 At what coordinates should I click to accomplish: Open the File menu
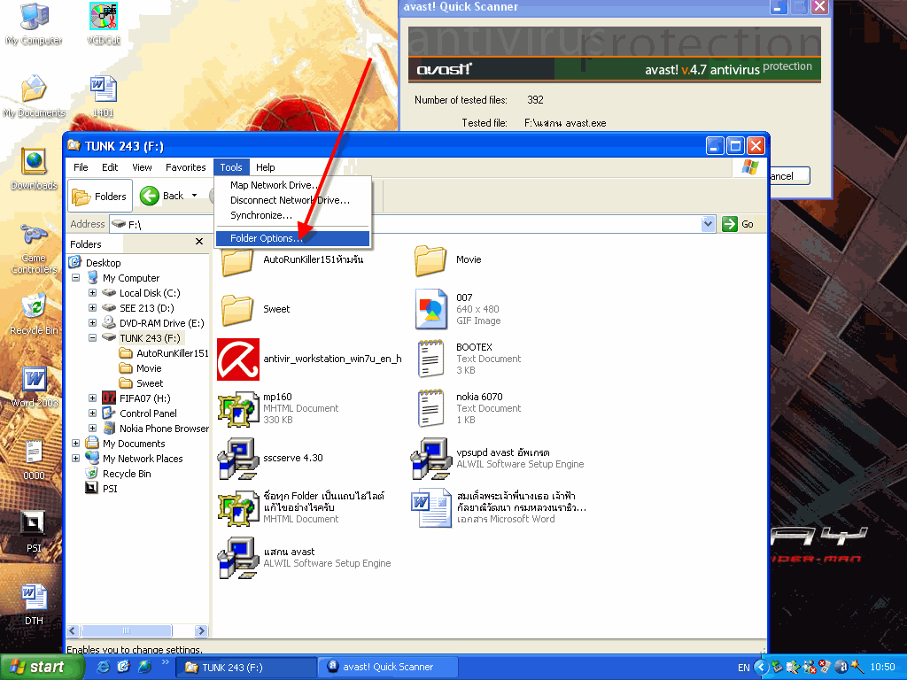[81, 167]
